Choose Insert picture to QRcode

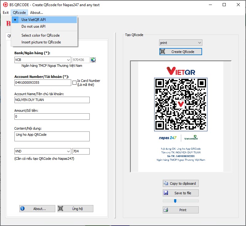tap(44, 42)
